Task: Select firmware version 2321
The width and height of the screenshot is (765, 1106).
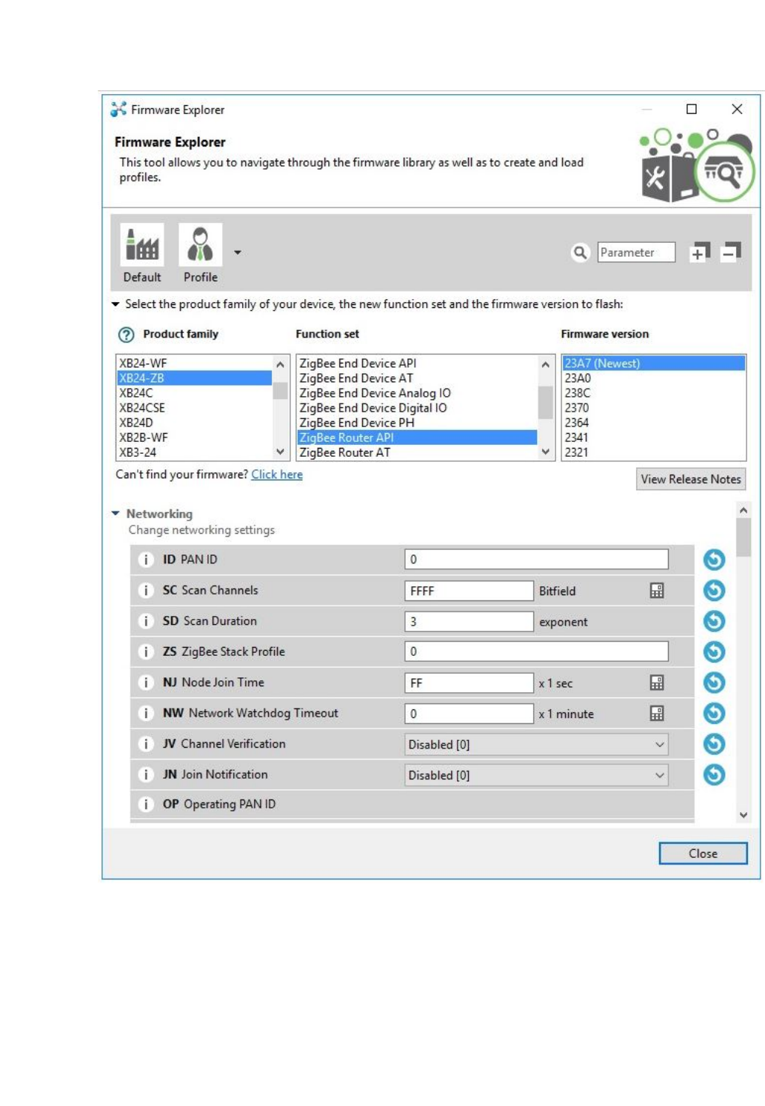Action: [x=653, y=452]
